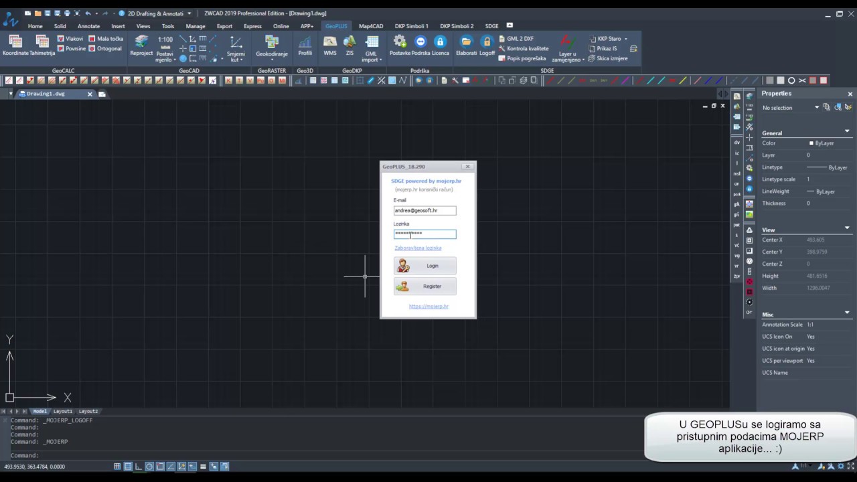Click the white circle toolbar icon
Viewport: 857px width, 482px height.
pyautogui.click(x=791, y=80)
